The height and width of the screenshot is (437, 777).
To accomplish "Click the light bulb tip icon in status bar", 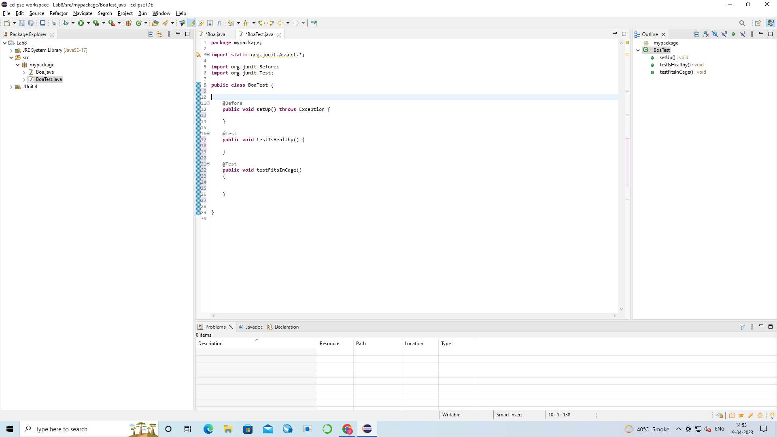I will click(772, 416).
